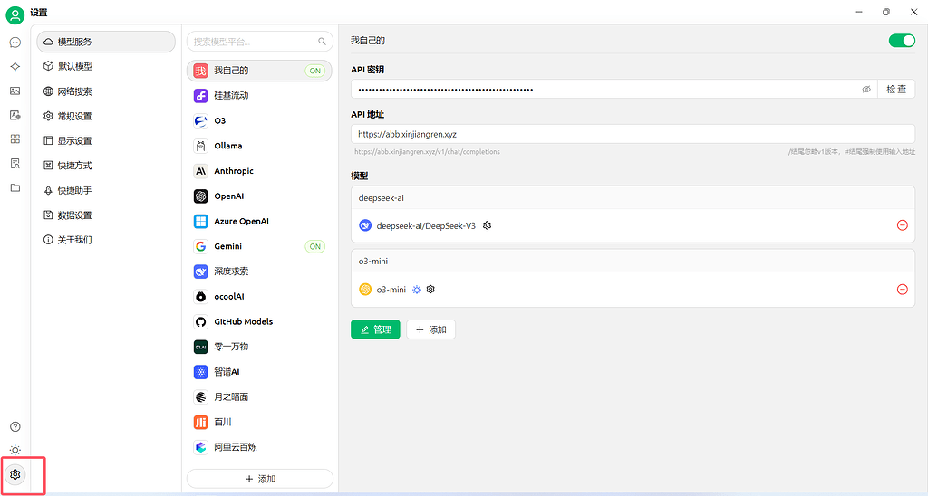
Task: Select GitHub Models provider
Action: pos(259,321)
